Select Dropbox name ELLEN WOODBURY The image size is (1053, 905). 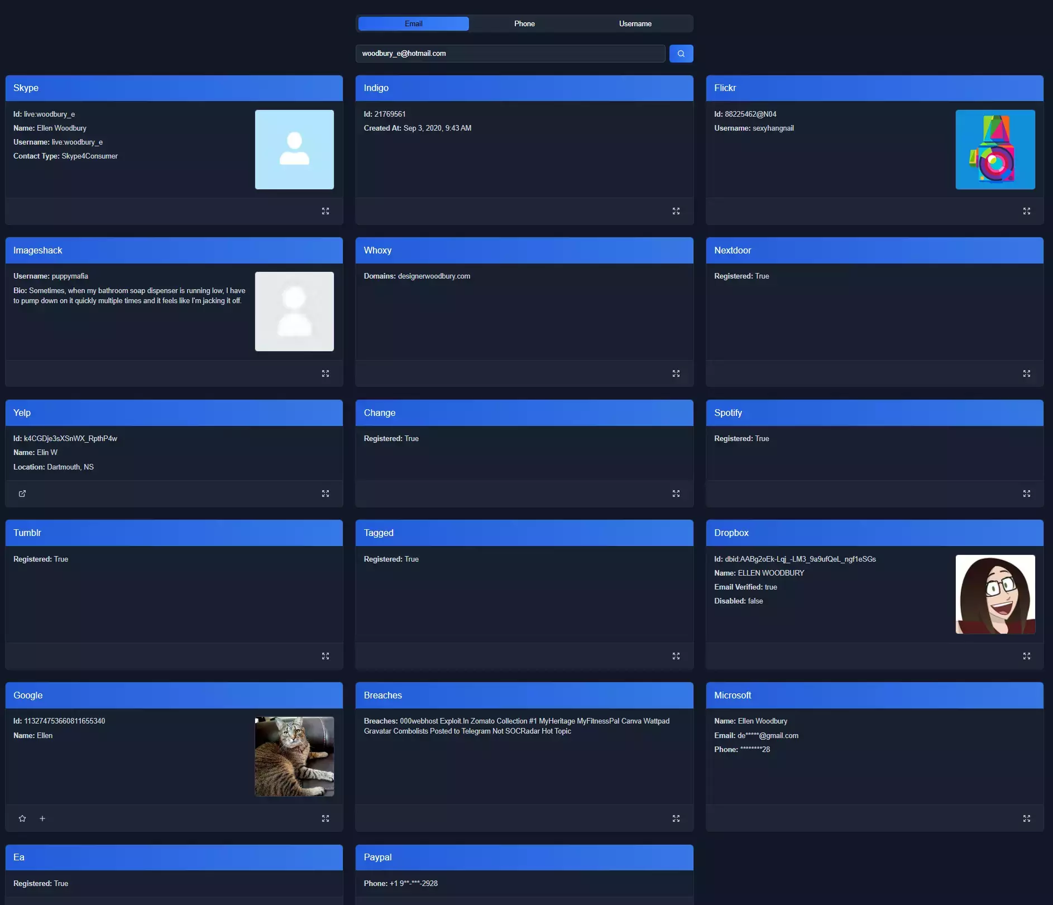(770, 573)
